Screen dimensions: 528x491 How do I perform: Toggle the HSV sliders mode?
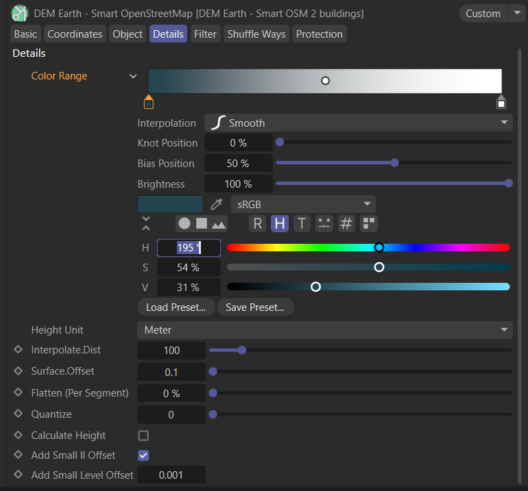[280, 224]
